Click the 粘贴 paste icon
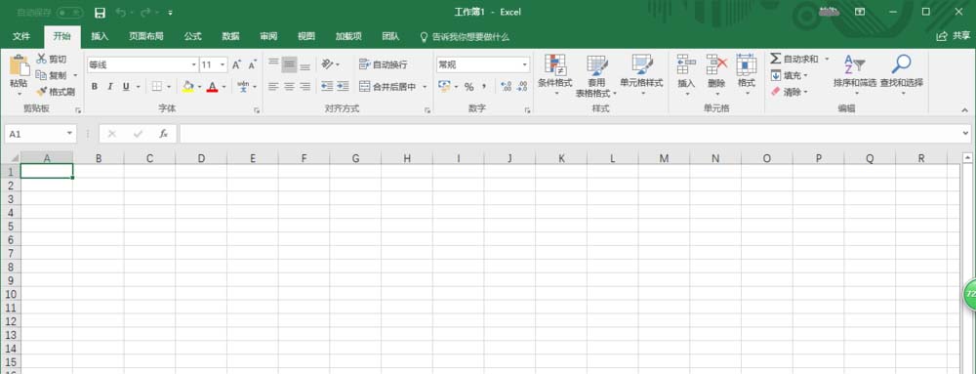 20,65
